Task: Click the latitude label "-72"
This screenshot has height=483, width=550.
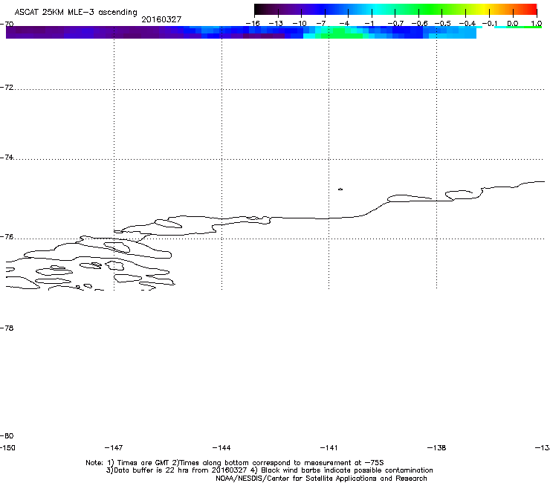Action: point(7,87)
